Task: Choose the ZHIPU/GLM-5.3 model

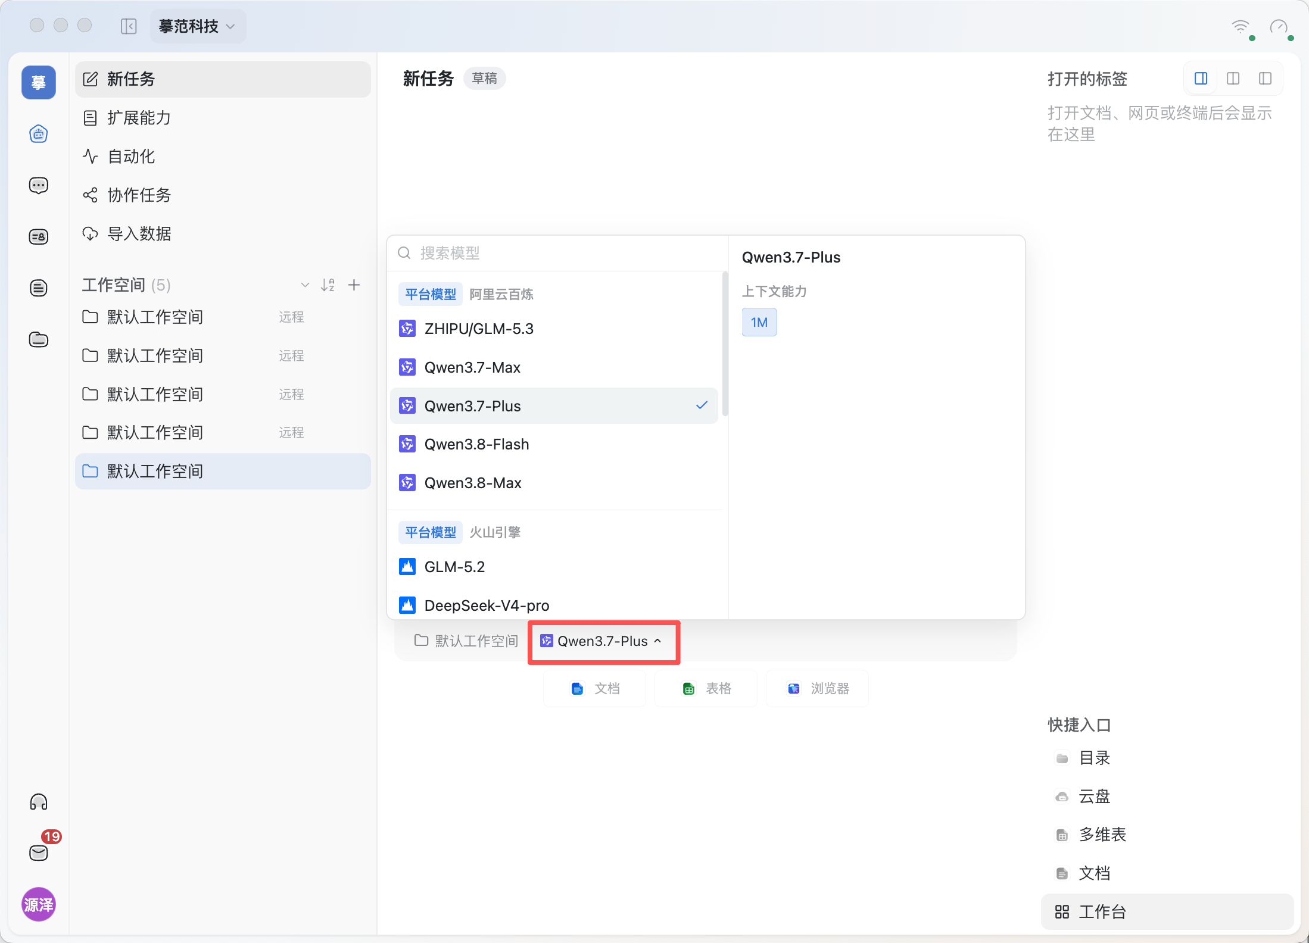Action: point(554,329)
